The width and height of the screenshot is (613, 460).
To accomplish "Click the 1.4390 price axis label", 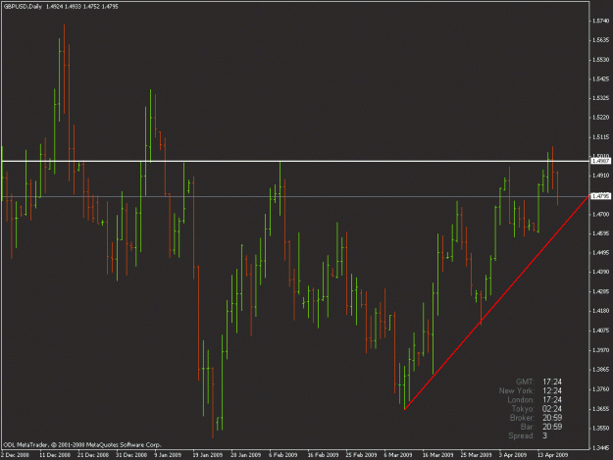I will [601, 272].
